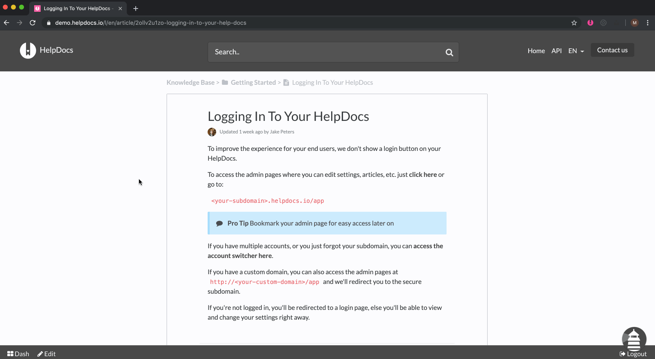Open Getting Started breadcrumb link
Screen dimensions: 655x359
pyautogui.click(x=253, y=82)
